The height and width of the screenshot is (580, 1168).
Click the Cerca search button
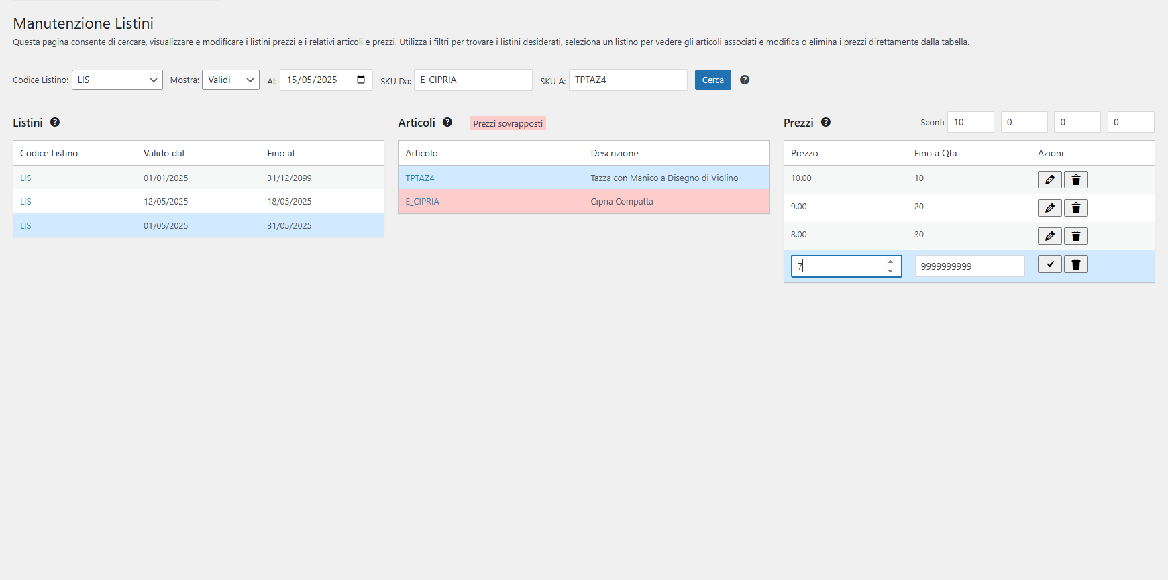(x=713, y=80)
